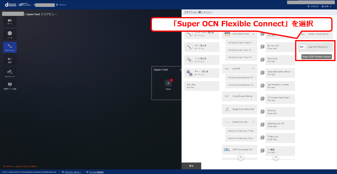Choose the RickCloud tile
The image size is (337, 174).
(280, 111)
